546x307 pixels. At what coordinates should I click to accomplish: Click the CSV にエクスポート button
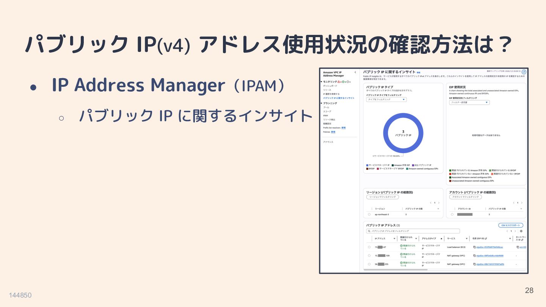click(x=510, y=225)
